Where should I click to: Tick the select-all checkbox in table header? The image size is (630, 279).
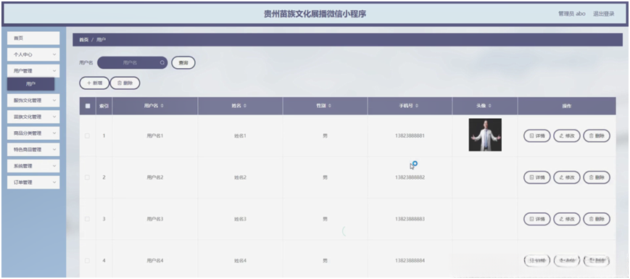click(x=88, y=106)
